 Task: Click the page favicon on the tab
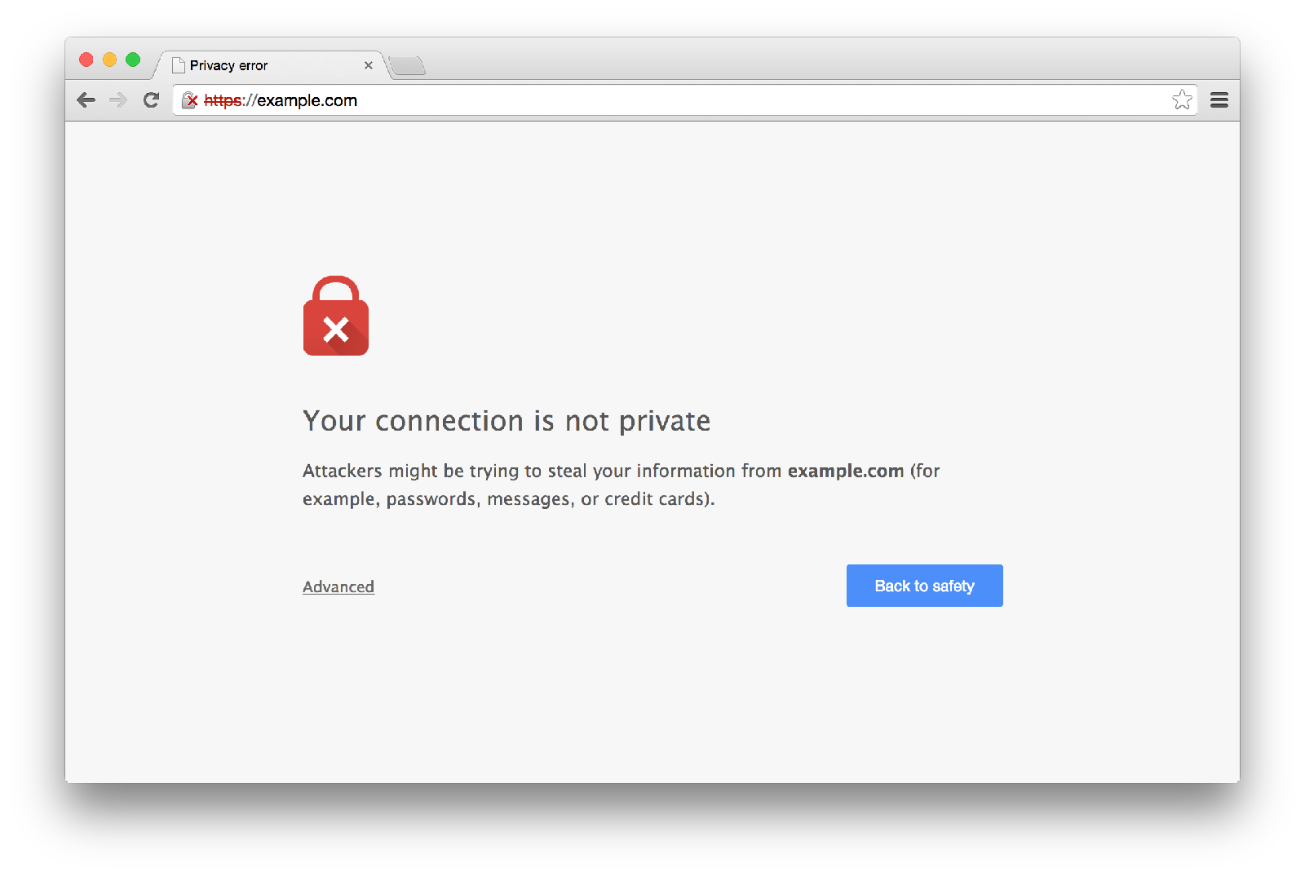click(x=179, y=65)
